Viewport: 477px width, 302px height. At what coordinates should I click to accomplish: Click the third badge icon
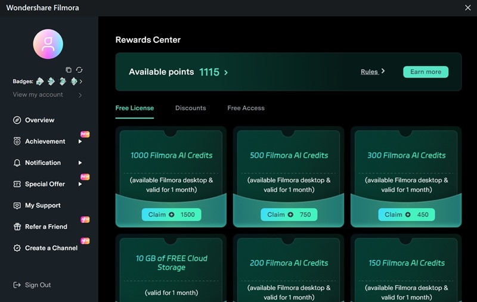coord(63,82)
